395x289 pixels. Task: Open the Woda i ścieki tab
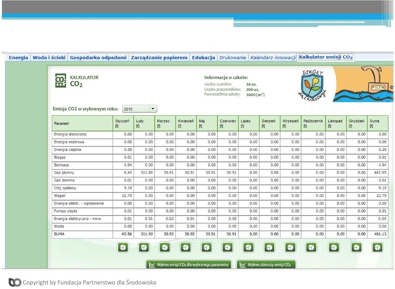[x=49, y=58]
